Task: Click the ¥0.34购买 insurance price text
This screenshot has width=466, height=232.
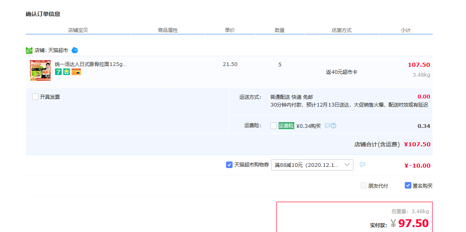Action: [x=309, y=126]
